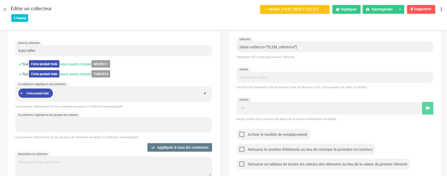Open the three-dot more options menu

pos(441,9)
